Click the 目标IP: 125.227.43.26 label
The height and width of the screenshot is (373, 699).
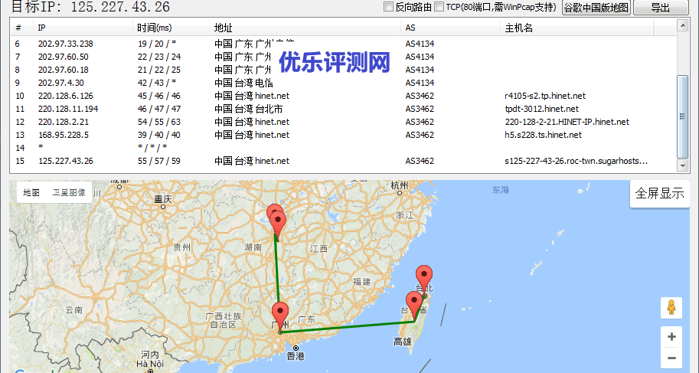pyautogui.click(x=90, y=7)
